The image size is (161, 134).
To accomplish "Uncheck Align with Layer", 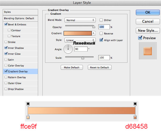I will point(101,40).
